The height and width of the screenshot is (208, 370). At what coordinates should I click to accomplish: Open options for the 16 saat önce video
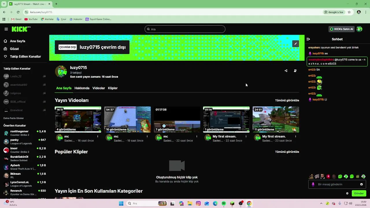pyautogui.click(x=98, y=136)
